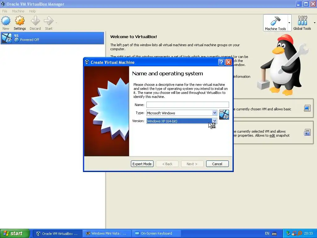Click the underlined 'edit' word in snapshot description
This screenshot has height=238, width=317.
(272, 135)
